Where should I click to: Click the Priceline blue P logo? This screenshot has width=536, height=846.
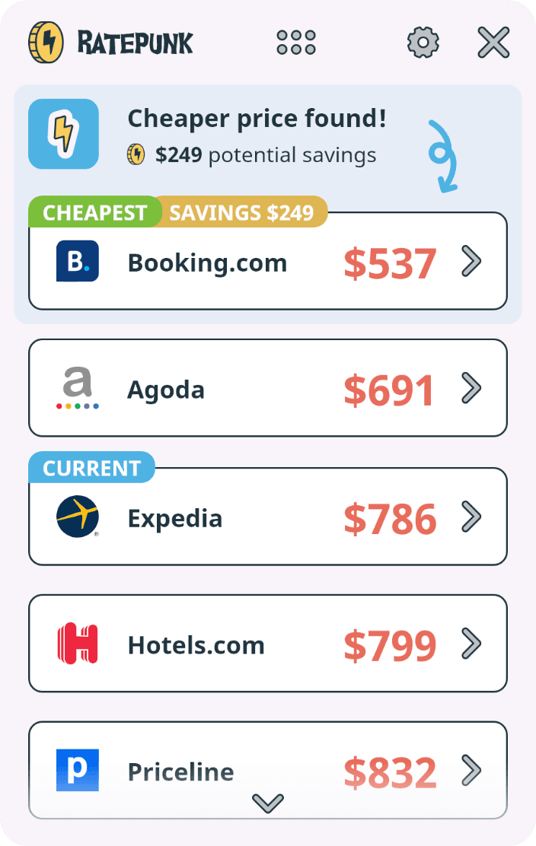pos(77,770)
